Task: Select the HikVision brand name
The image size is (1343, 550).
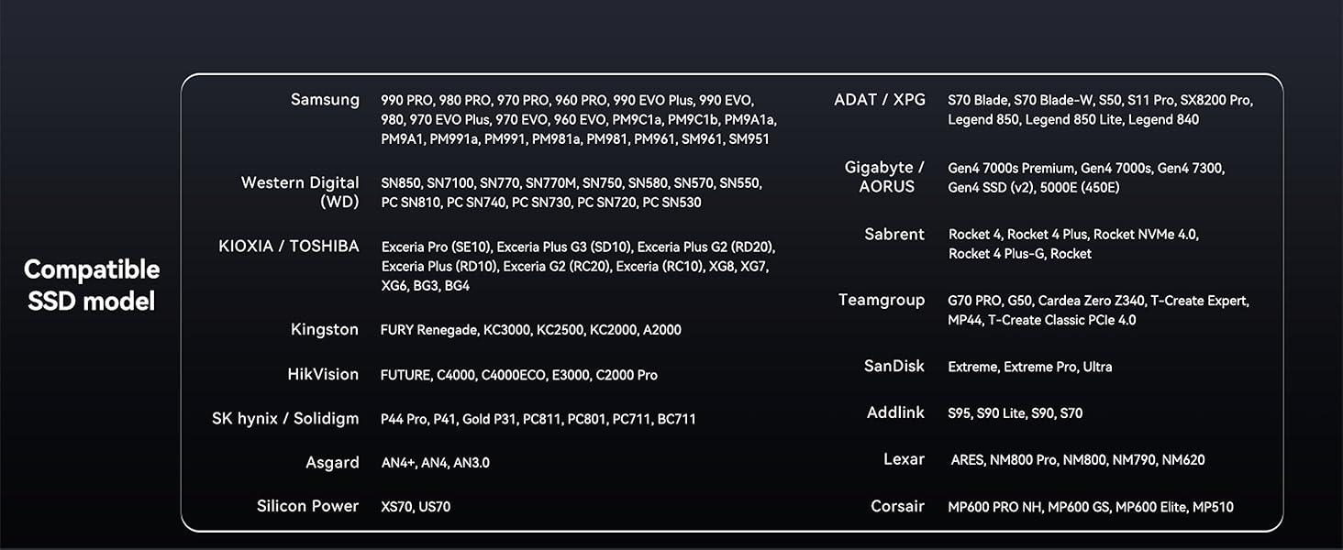Action: (x=323, y=374)
